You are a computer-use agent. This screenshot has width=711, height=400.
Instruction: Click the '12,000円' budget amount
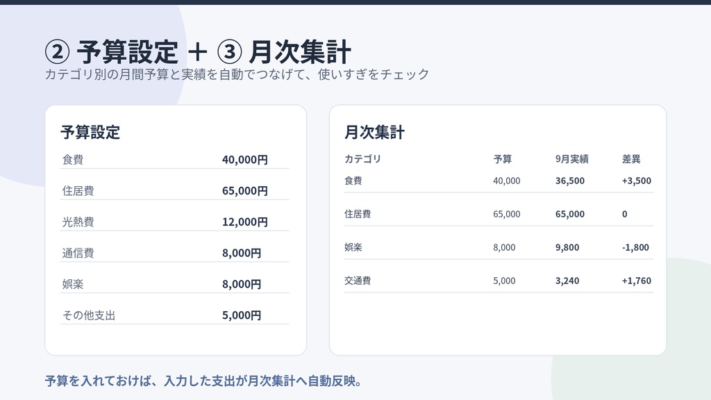tap(245, 222)
